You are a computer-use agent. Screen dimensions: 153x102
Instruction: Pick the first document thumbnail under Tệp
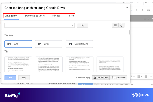[x=18, y=64]
